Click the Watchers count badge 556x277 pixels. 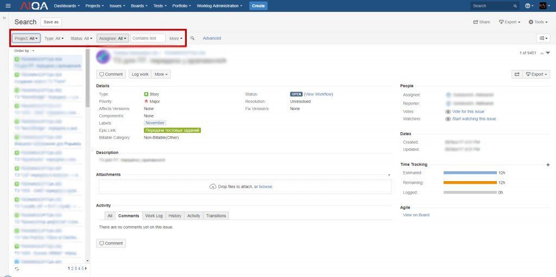[448, 119]
